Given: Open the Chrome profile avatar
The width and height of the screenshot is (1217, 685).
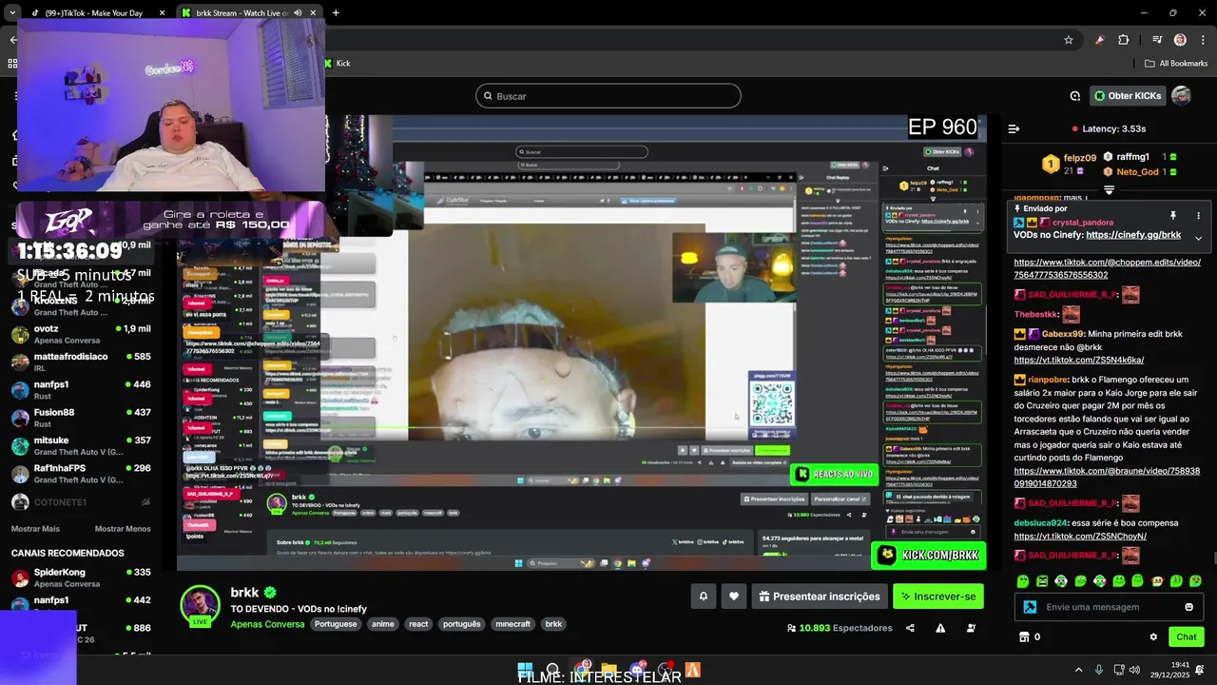Looking at the screenshot, I should 1180,40.
